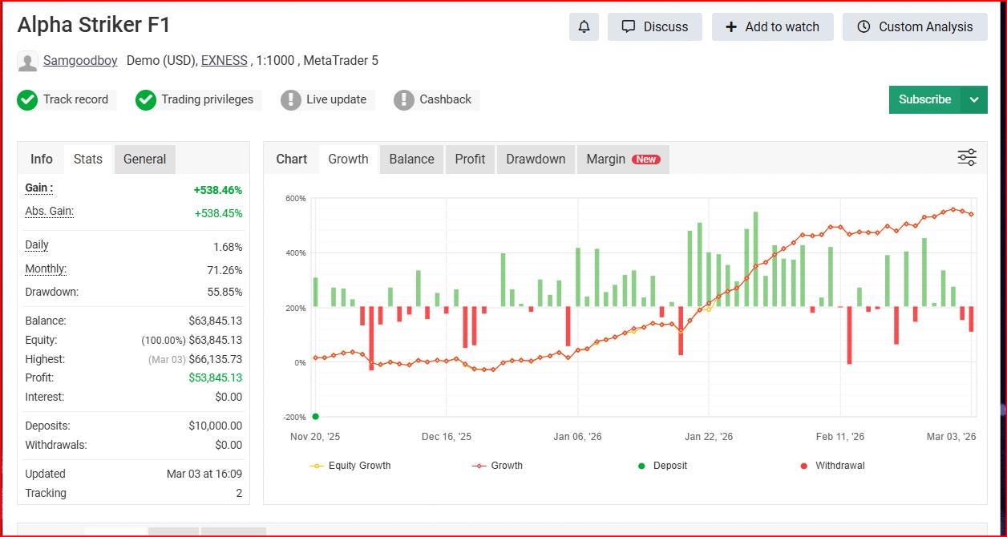This screenshot has width=1007, height=537.
Task: Click the Gain label
Action: click(39, 188)
